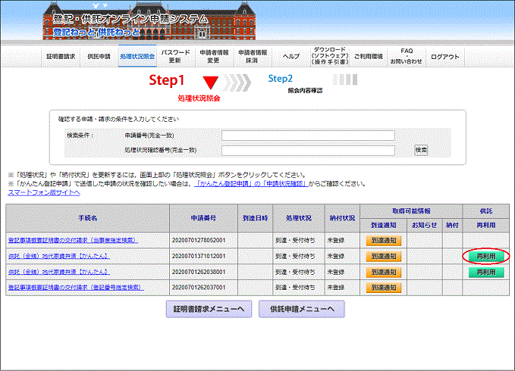Open FAQ お問い合わせ menu item
The image size is (515, 371).
point(407,56)
